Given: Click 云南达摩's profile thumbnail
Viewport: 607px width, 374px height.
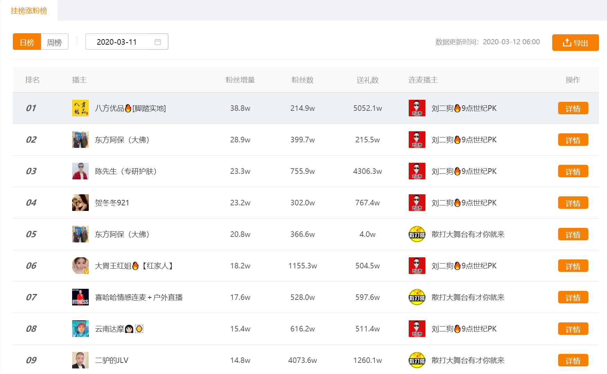Looking at the screenshot, I should click(80, 329).
